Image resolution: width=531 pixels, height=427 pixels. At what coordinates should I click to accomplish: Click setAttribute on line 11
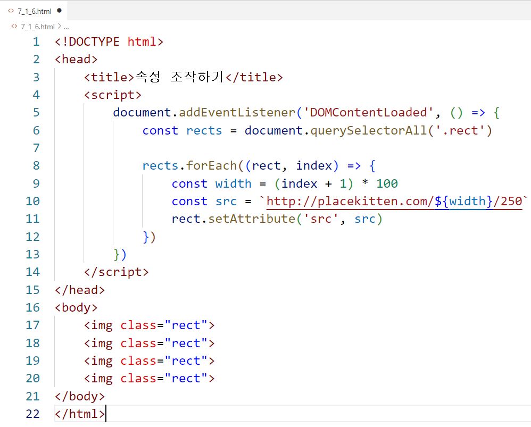pos(252,219)
